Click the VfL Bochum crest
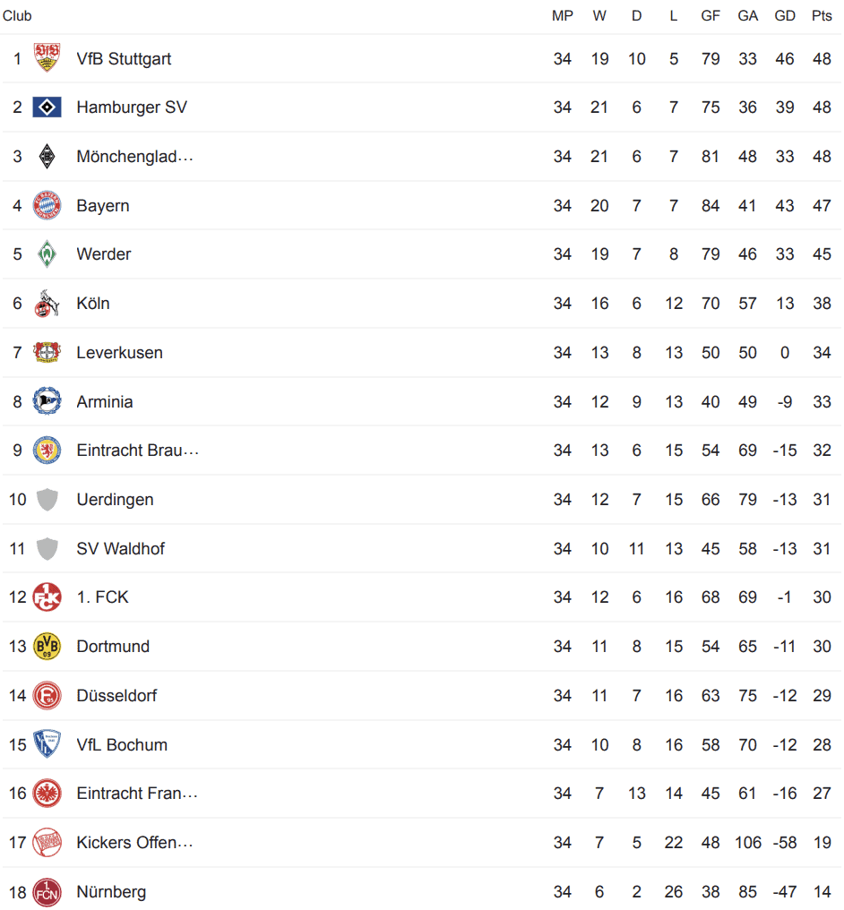This screenshot has height=910, width=844. pyautogui.click(x=47, y=744)
